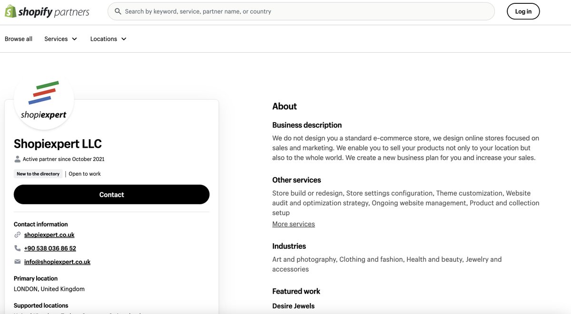Click the phone icon next to the number
This screenshot has width=571, height=314.
pos(17,247)
